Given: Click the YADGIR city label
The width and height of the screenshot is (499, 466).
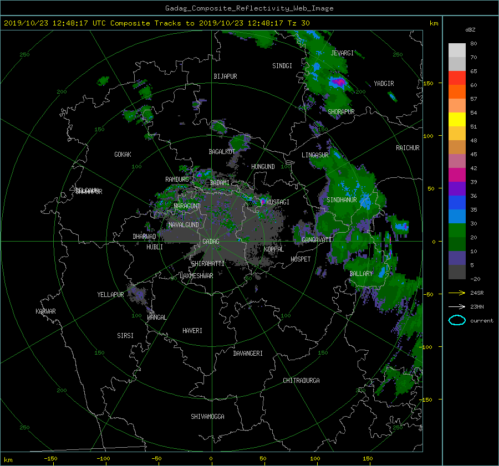Looking at the screenshot, I should 384,84.
